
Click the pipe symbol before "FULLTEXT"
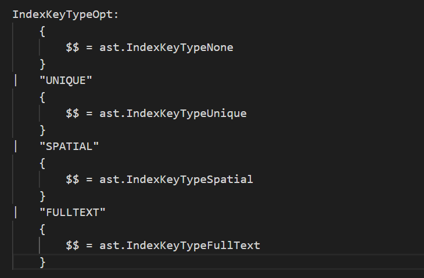coord(16,213)
